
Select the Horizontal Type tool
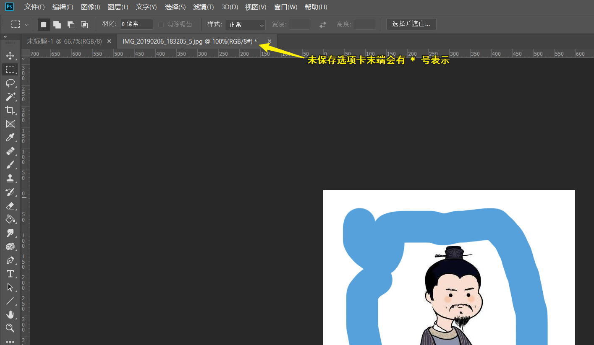[10, 274]
